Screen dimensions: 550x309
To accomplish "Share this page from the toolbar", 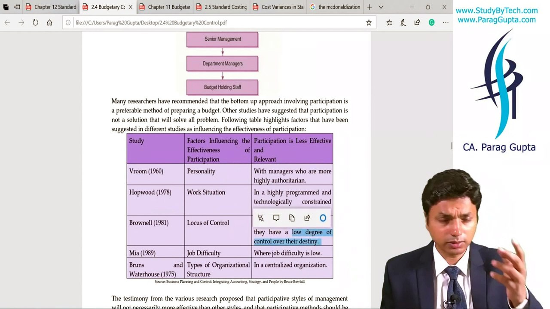I will pyautogui.click(x=417, y=23).
